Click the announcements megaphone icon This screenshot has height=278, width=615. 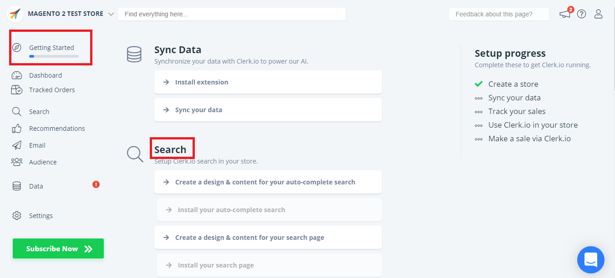click(565, 14)
